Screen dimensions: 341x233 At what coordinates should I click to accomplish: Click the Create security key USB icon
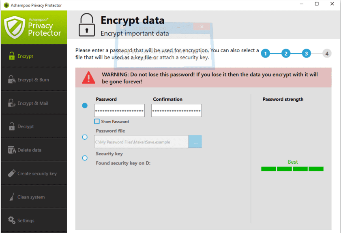coord(12,173)
